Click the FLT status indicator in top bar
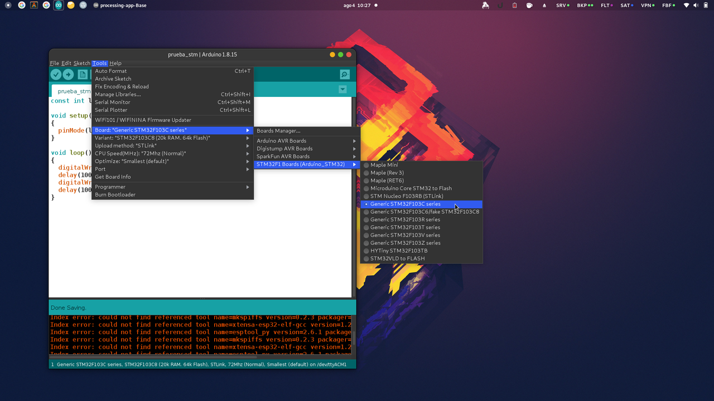The width and height of the screenshot is (714, 401). (606, 5)
